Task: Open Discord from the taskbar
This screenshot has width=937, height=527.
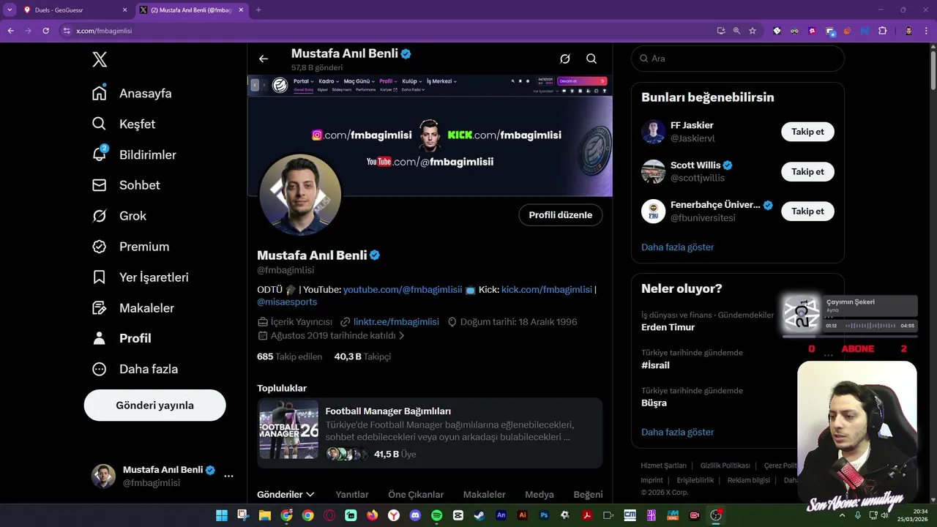Action: click(415, 515)
